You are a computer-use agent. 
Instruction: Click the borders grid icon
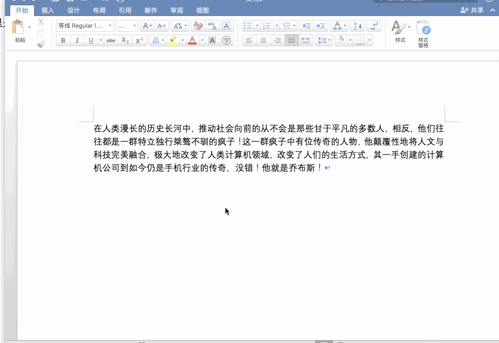pos(360,40)
